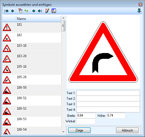Jump to first symbol page arrow
Screen dimensions: 145x137
click(x=6, y=11)
